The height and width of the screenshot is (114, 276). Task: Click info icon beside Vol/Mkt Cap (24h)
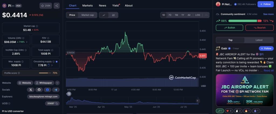tap(26, 50)
